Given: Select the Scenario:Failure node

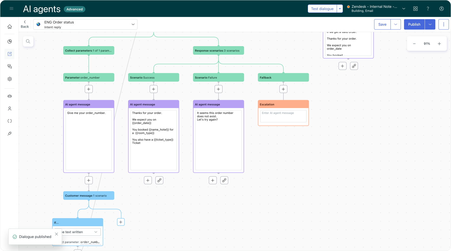Looking at the screenshot, I should pos(218,77).
